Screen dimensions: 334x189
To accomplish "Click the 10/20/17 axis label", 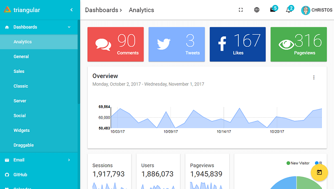I will point(277,131).
